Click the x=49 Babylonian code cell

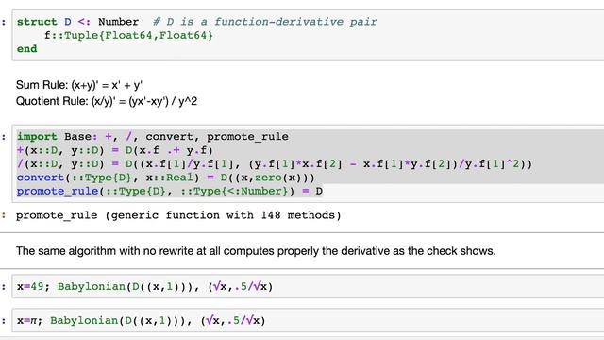(x=308, y=287)
